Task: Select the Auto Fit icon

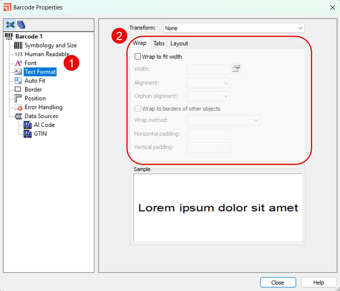Action: (x=18, y=81)
